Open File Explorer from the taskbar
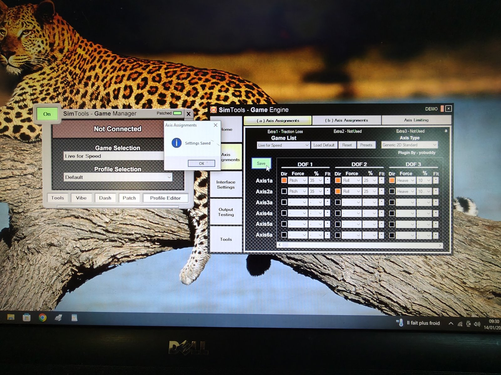 pos(11,317)
